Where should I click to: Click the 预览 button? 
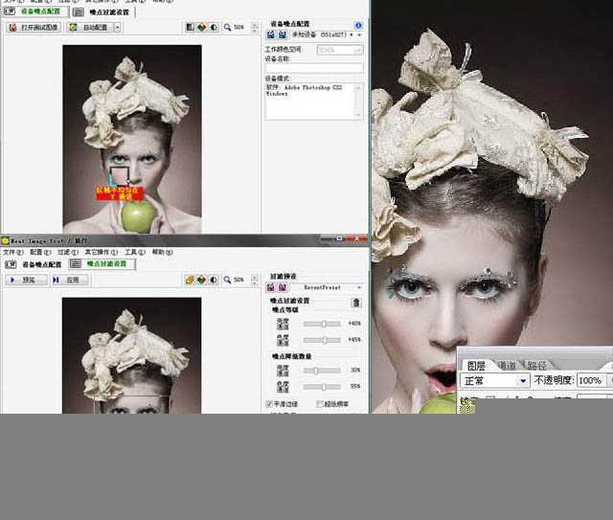(26, 280)
